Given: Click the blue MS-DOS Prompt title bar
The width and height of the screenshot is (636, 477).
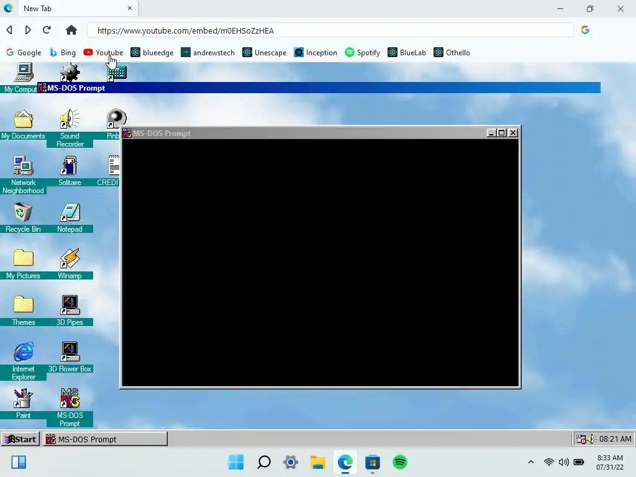Looking at the screenshot, I should coord(319,88).
